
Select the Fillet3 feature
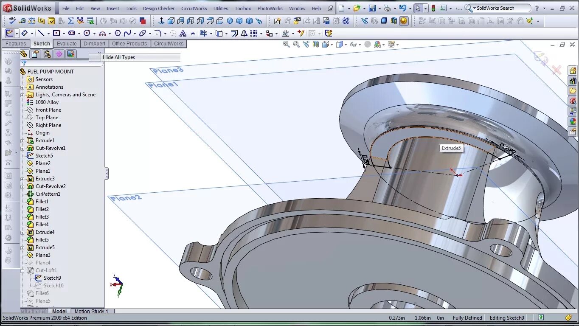point(42,217)
